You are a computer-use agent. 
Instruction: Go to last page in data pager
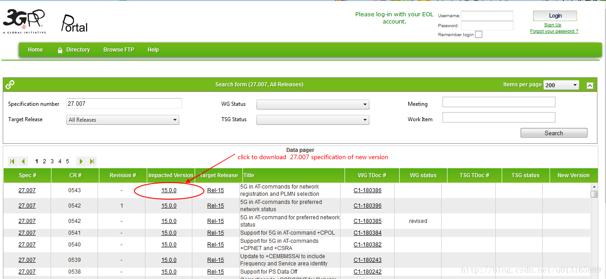point(92,161)
